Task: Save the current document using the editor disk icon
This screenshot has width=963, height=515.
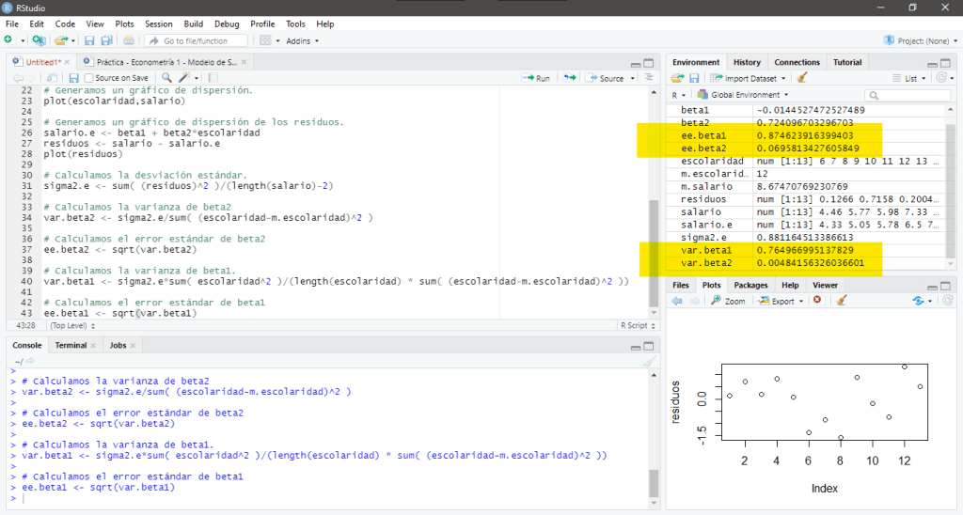Action: coord(73,78)
